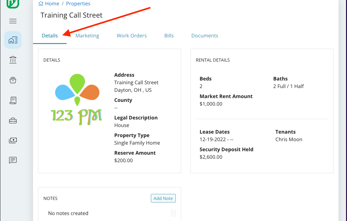Click the briefcase icon in sidebar
This screenshot has height=221, width=347.
click(x=13, y=120)
